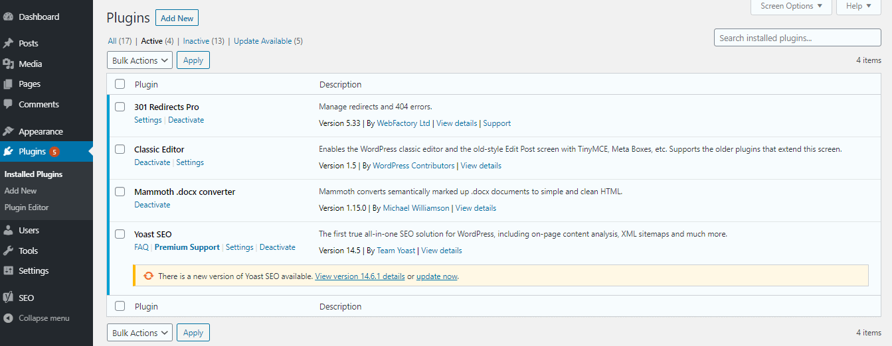The height and width of the screenshot is (346, 892).
Task: Check the Mammoth .docx converter checkbox
Action: pyautogui.click(x=120, y=192)
